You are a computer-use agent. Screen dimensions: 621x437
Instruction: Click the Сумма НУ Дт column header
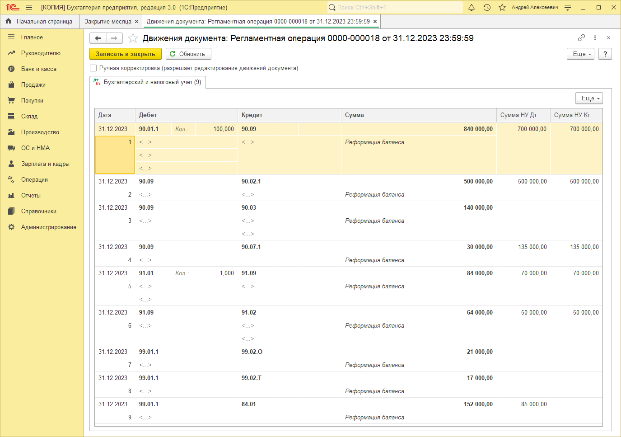523,115
